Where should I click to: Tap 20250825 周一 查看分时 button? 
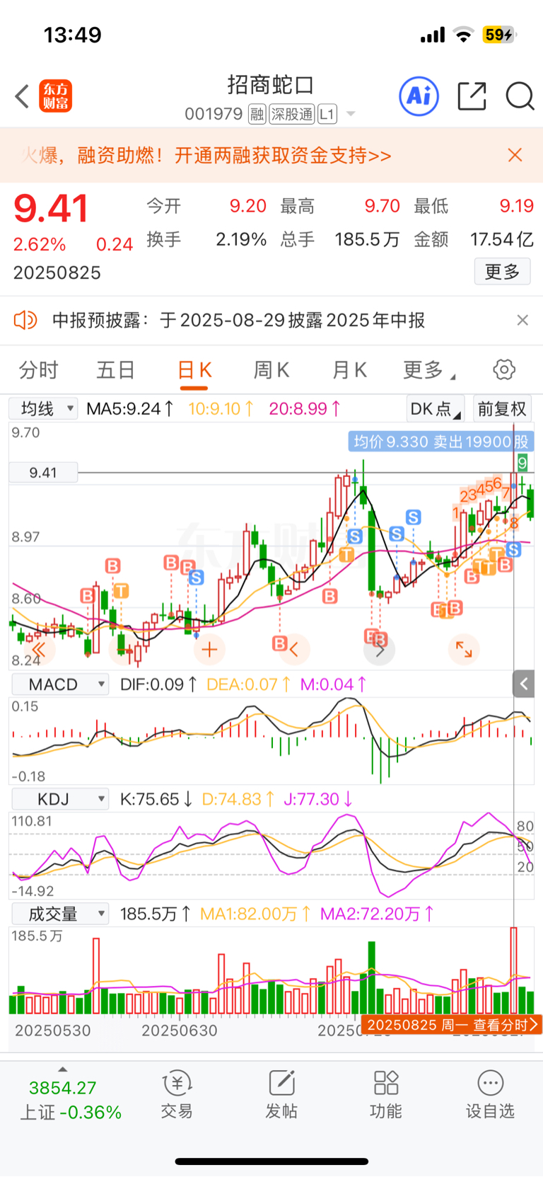tap(452, 1024)
